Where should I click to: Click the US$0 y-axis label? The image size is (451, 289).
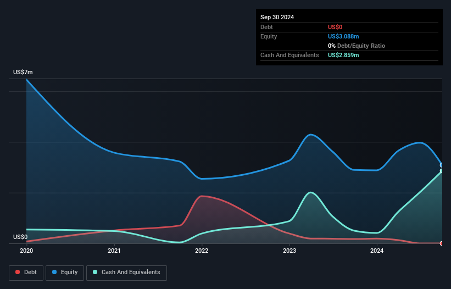click(20, 237)
